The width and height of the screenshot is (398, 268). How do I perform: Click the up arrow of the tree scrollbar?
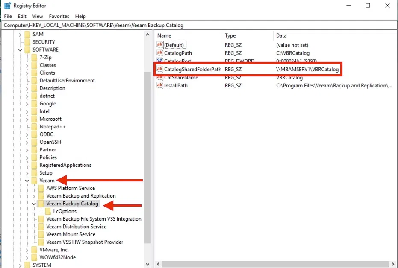point(148,35)
